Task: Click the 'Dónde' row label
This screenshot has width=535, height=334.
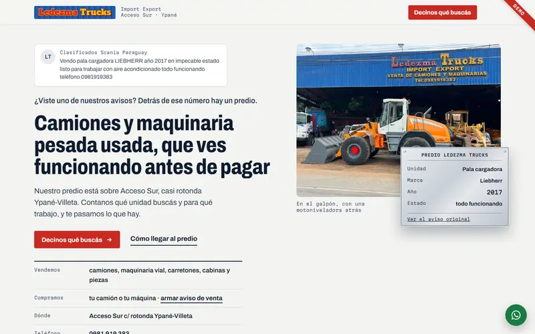Action: coord(42,315)
